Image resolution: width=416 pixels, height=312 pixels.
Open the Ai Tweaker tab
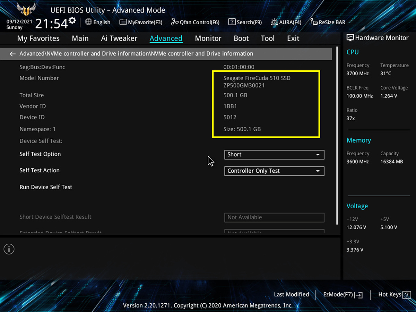click(119, 38)
